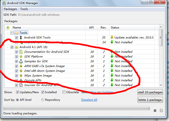Click the Delete 1 package button
This screenshot has height=121, width=169.
[150, 100]
